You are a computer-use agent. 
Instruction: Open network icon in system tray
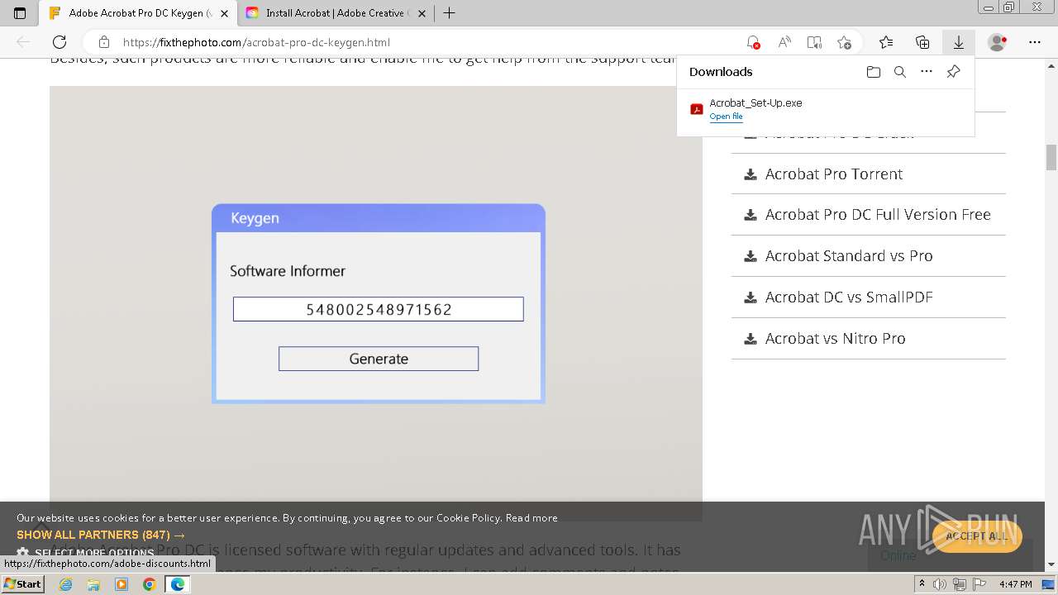point(960,584)
